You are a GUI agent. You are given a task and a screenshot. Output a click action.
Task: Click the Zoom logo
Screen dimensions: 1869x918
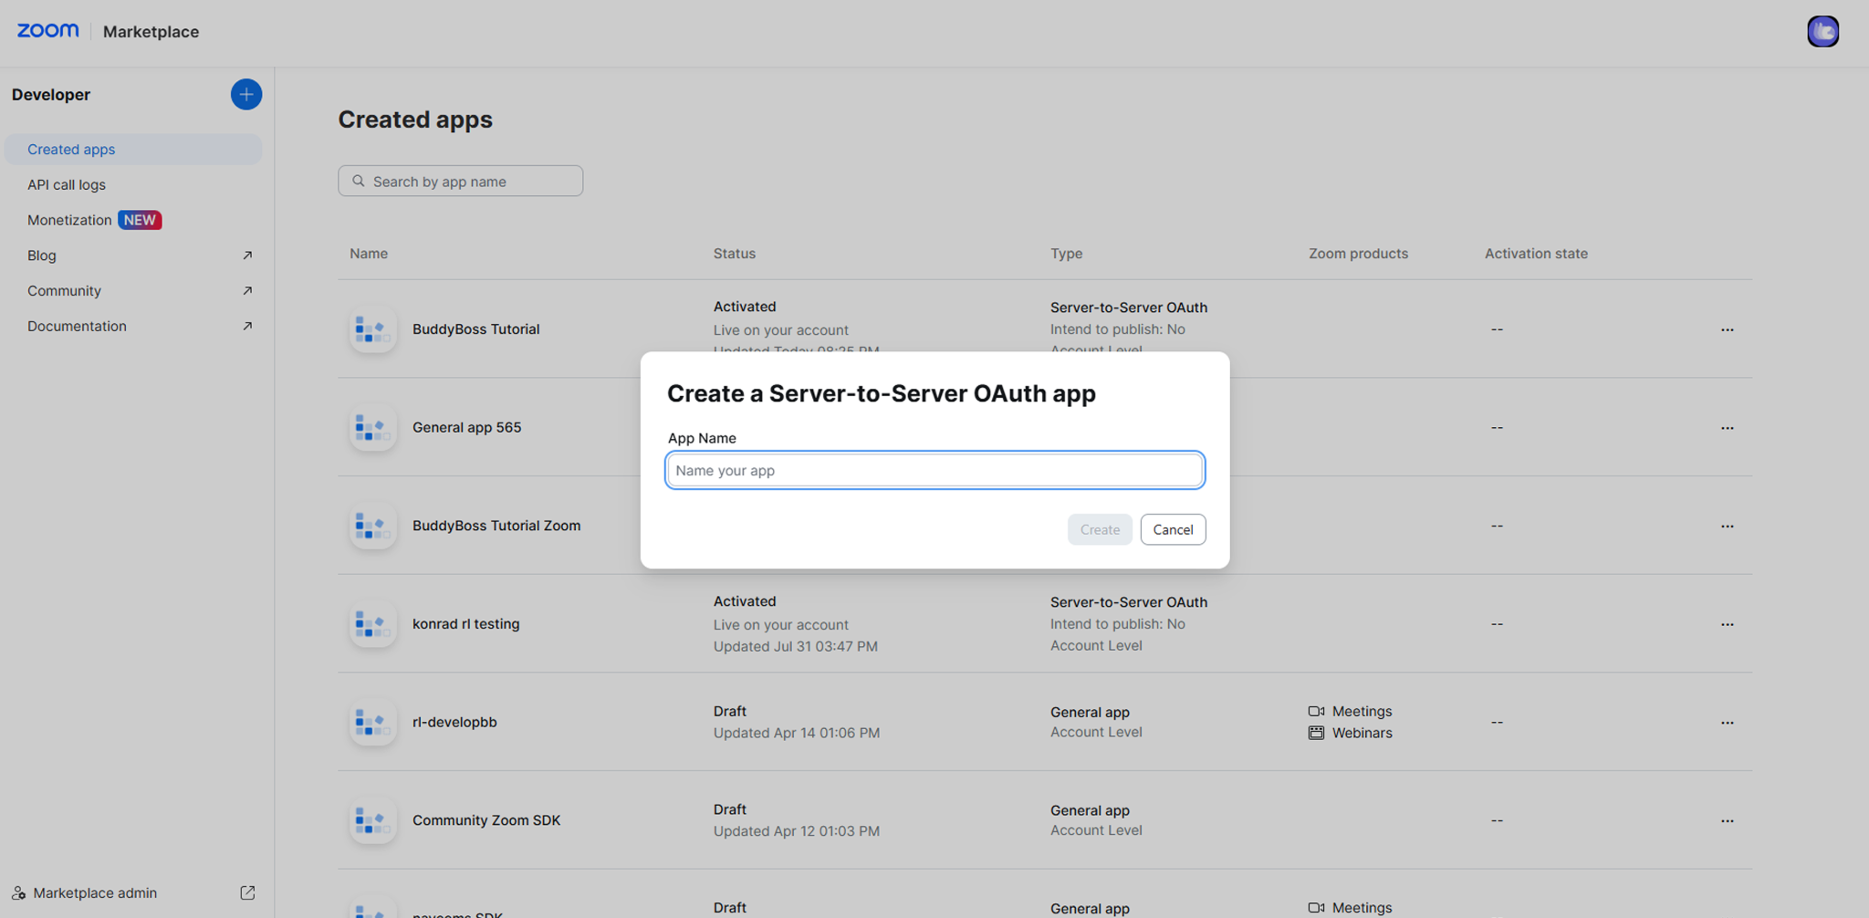tap(48, 30)
